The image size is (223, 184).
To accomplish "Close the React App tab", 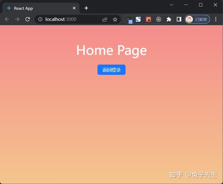I will (x=74, y=8).
